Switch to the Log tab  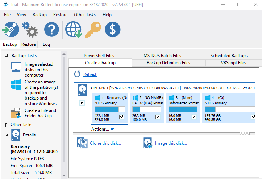click(46, 44)
